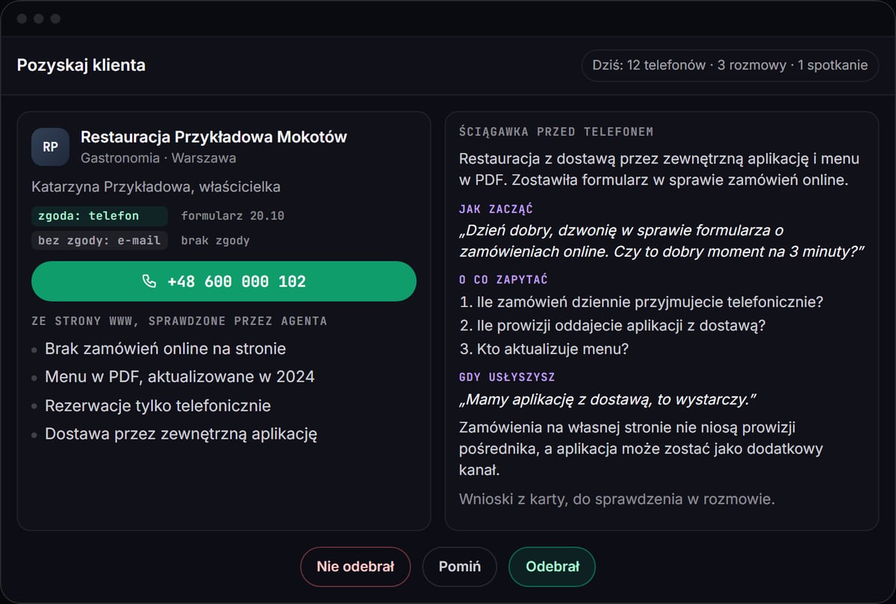The width and height of the screenshot is (896, 604).
Task: Click the "Gastronomia · Warszawa" subtitle
Action: [x=158, y=158]
